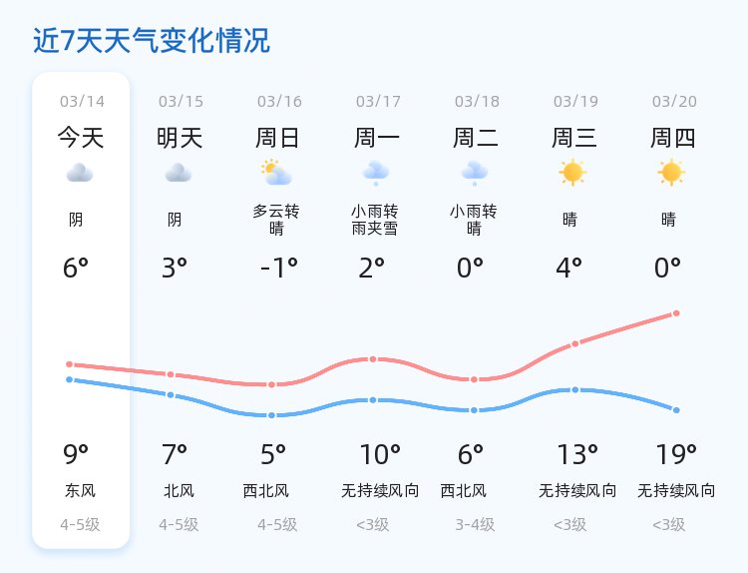Select the 今天 03/14 forecast card

[x=81, y=310]
